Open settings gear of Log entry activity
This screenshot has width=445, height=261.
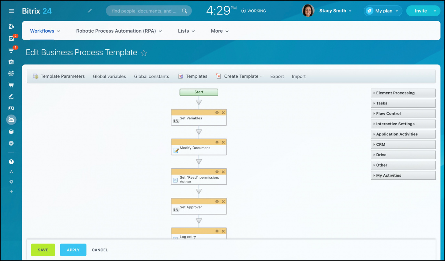217,231
